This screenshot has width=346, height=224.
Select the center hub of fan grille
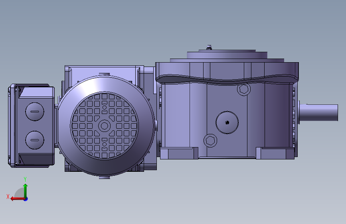[x=105, y=126]
